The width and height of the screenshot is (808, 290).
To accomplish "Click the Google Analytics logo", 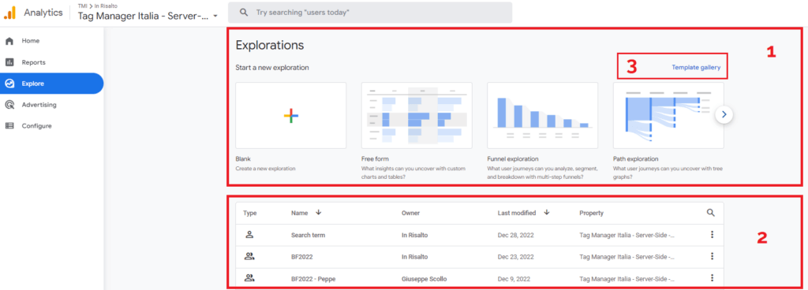I will click(9, 13).
